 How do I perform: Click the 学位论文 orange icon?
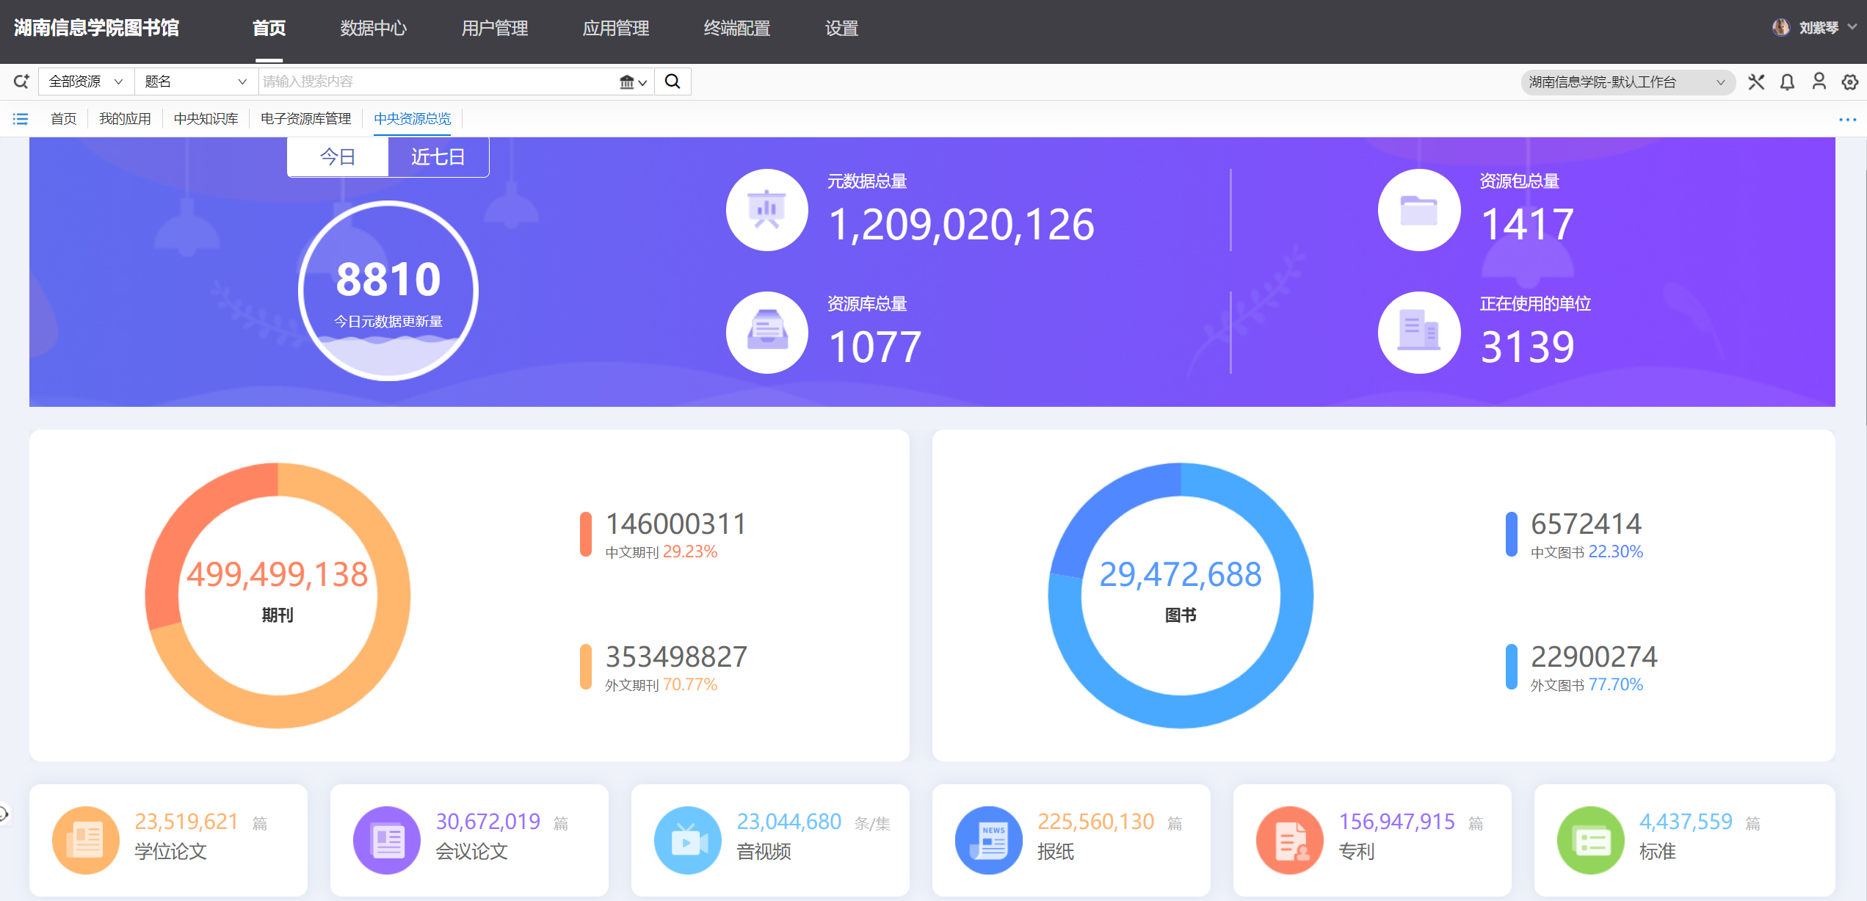pyautogui.click(x=85, y=839)
